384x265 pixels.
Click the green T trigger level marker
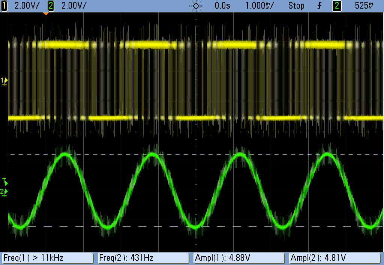click(4, 181)
